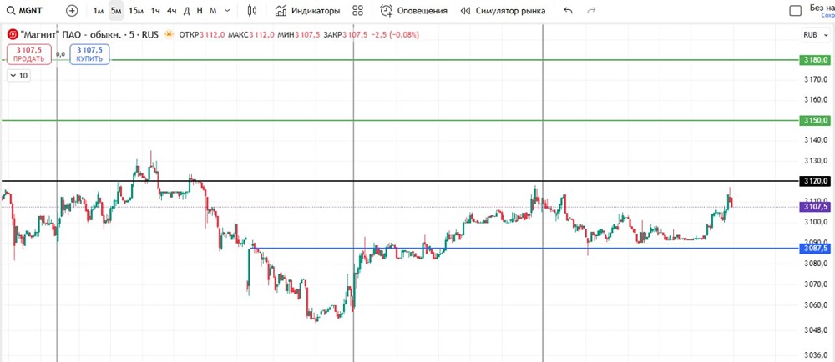
Task: Click red ПРОДАТЬ 3107,5 sell button
Action: click(x=29, y=55)
